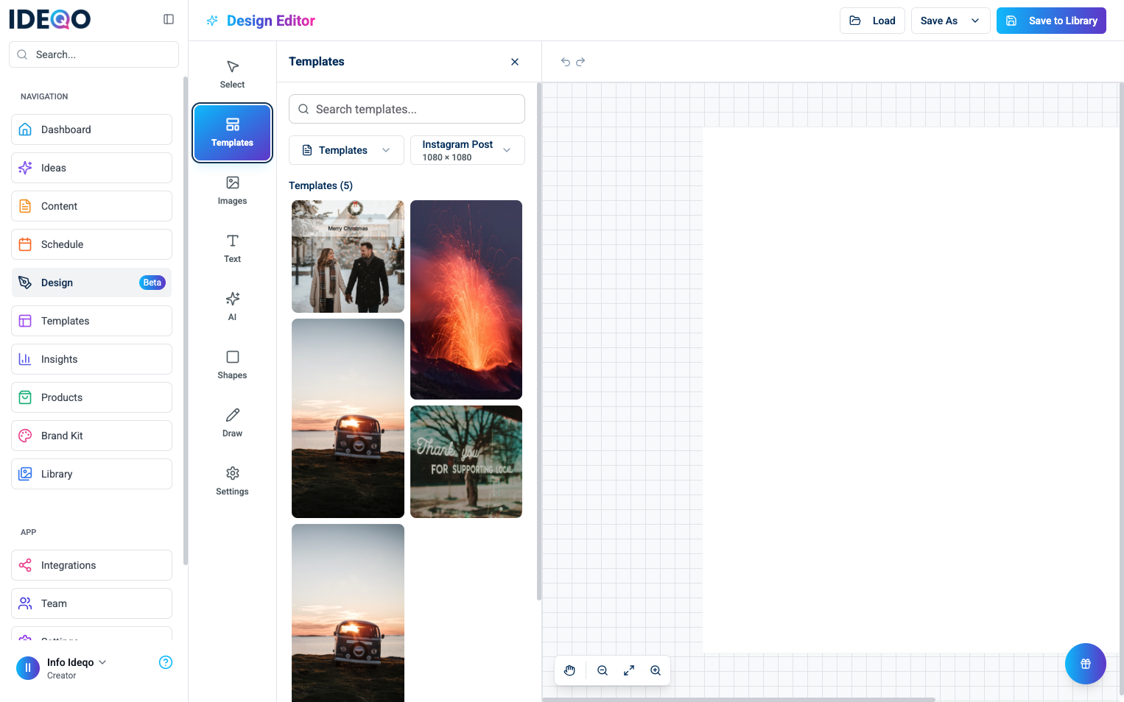Select the Shapes tool
The width and height of the screenshot is (1124, 702).
click(x=232, y=364)
